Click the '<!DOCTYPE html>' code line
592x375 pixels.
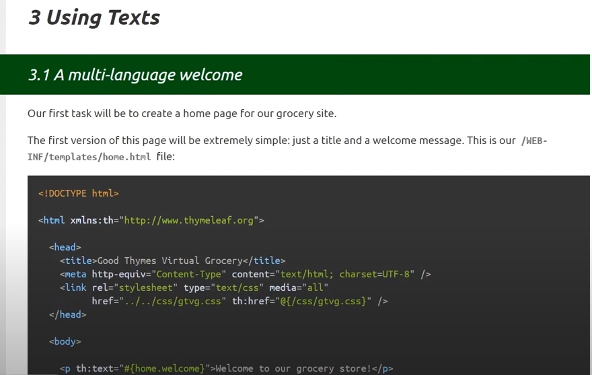click(x=79, y=193)
